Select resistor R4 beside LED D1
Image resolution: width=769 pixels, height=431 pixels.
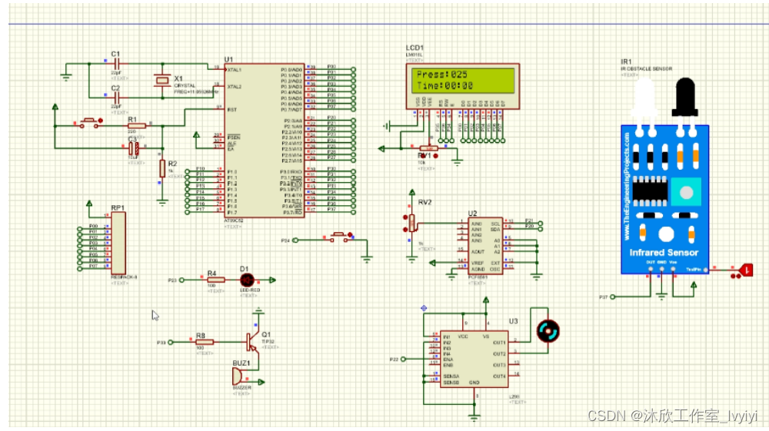click(x=215, y=280)
